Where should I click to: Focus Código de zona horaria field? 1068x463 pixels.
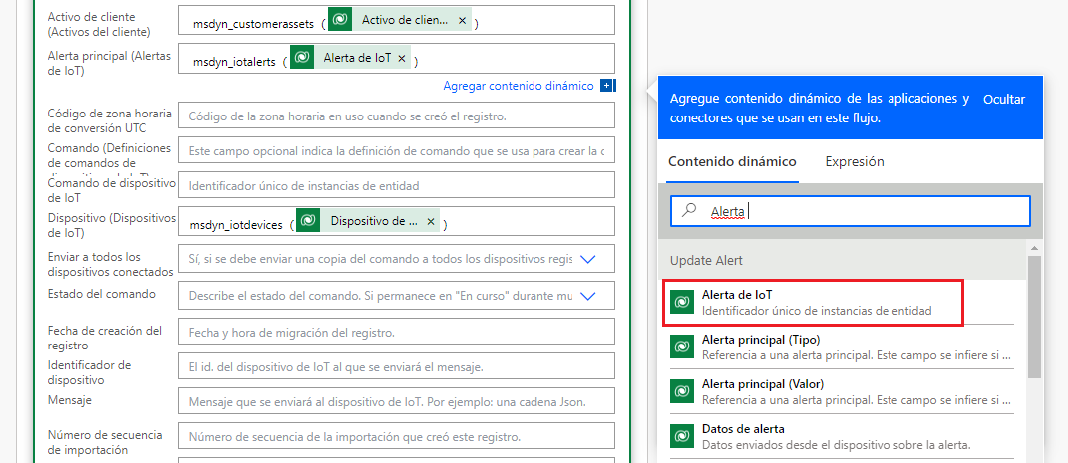(397, 116)
